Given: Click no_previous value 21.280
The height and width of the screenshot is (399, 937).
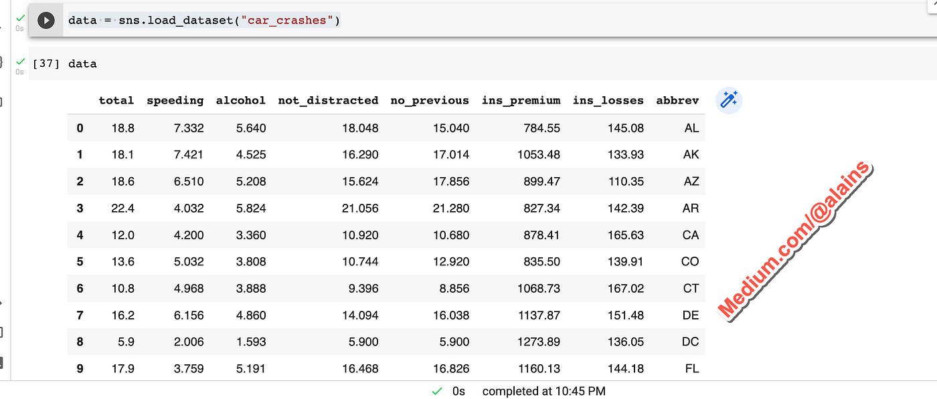Looking at the screenshot, I should pyautogui.click(x=452, y=208).
